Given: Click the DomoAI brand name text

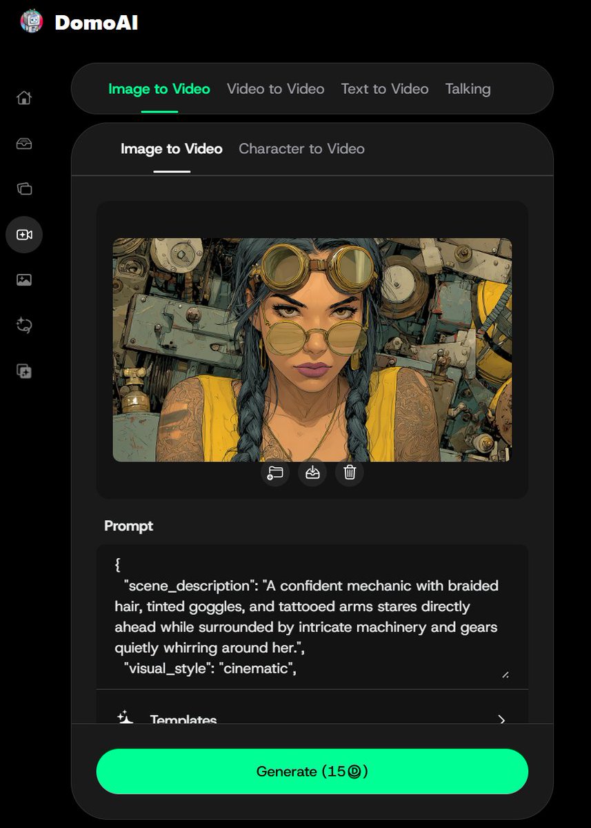Looking at the screenshot, I should point(97,23).
